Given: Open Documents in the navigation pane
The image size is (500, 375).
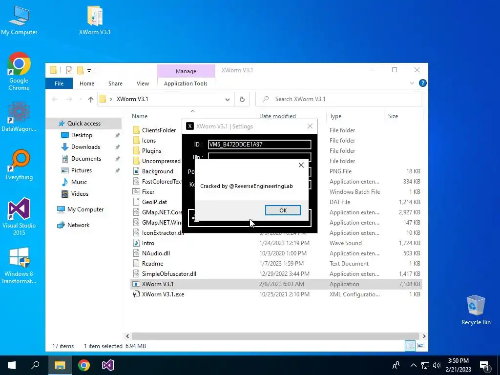Looking at the screenshot, I should point(86,159).
